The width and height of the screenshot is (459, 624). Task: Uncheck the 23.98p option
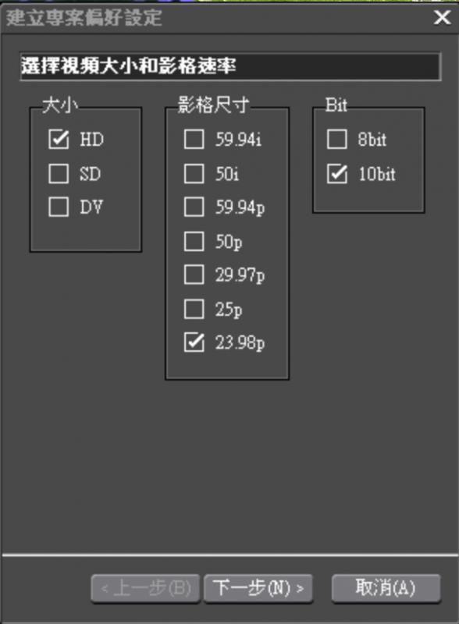(194, 342)
